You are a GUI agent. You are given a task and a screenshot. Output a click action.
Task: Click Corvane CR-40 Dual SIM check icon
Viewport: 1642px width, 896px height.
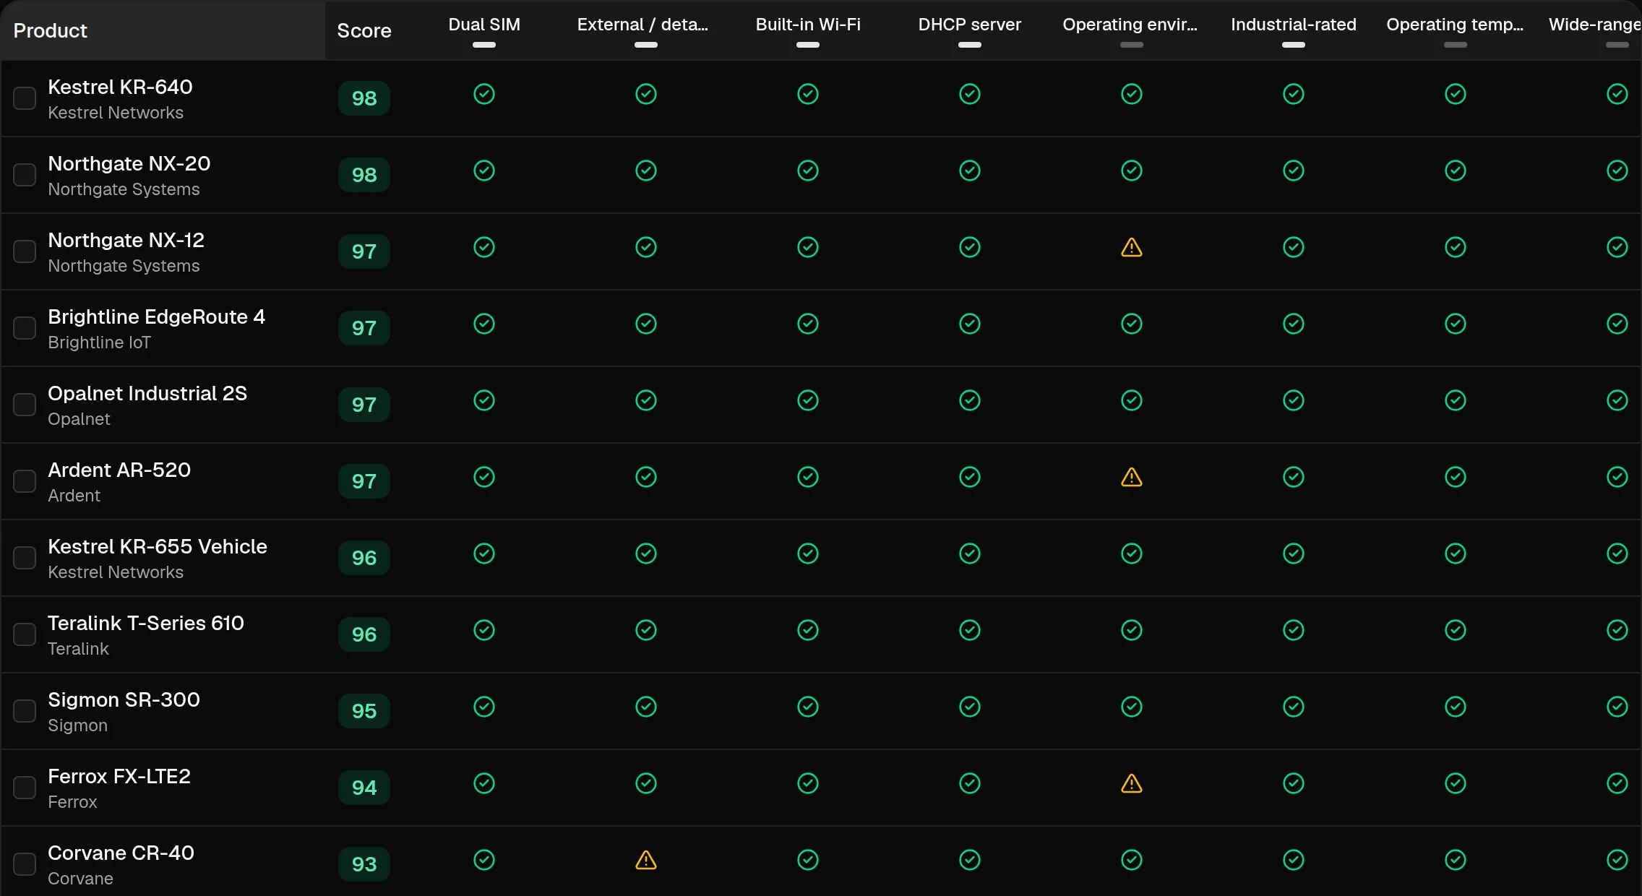pos(484,860)
